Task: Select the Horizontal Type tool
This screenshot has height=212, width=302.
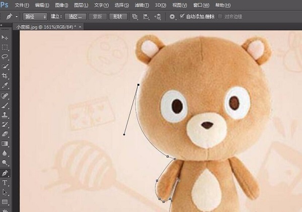Action: [x=5, y=183]
